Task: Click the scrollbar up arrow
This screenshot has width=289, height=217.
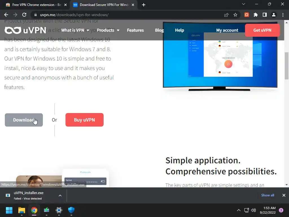Action: click(286, 23)
